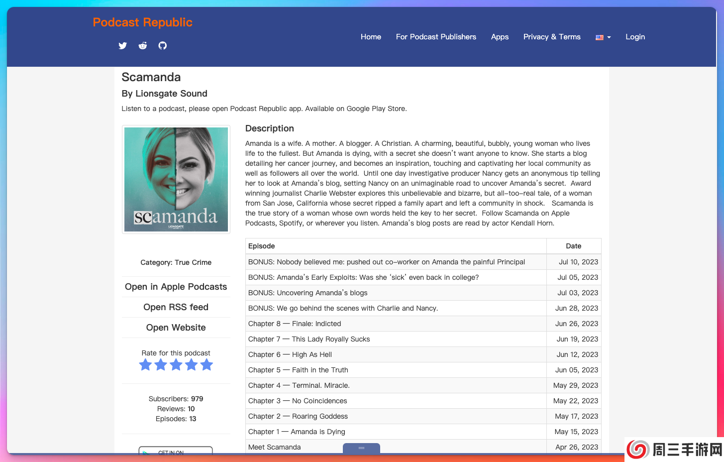Screen dimensions: 724x462
Task: Click the Login link
Action: click(635, 37)
